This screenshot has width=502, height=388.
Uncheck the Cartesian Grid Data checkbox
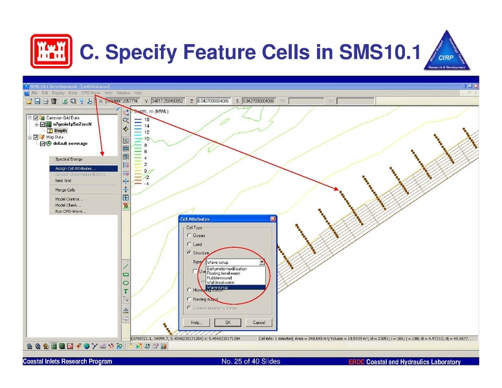[36, 118]
